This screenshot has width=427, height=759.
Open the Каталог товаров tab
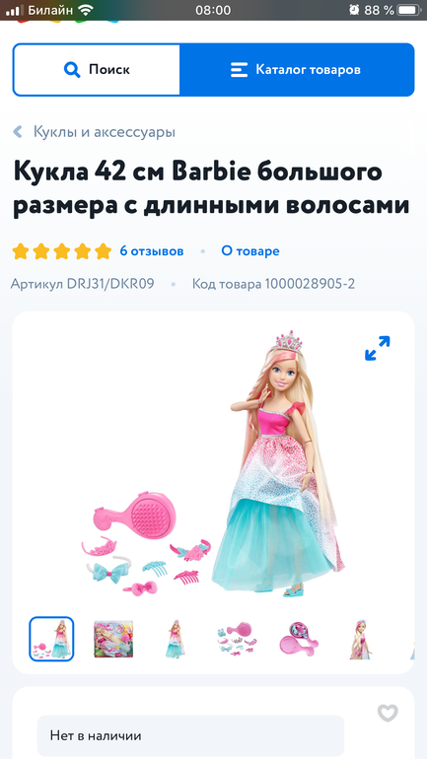(x=297, y=70)
